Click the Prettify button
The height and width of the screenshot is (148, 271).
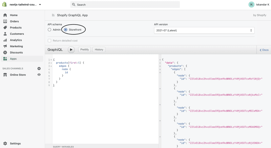click(x=84, y=50)
